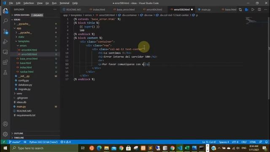Open config.py in file tree

[x=24, y=81]
